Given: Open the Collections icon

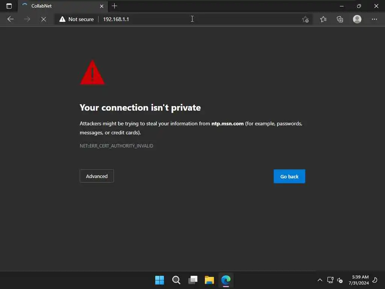Looking at the screenshot, I should tap(340, 19).
